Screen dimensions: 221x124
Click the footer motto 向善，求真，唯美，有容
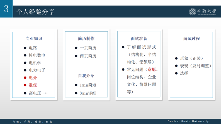click(x=32, y=121)
